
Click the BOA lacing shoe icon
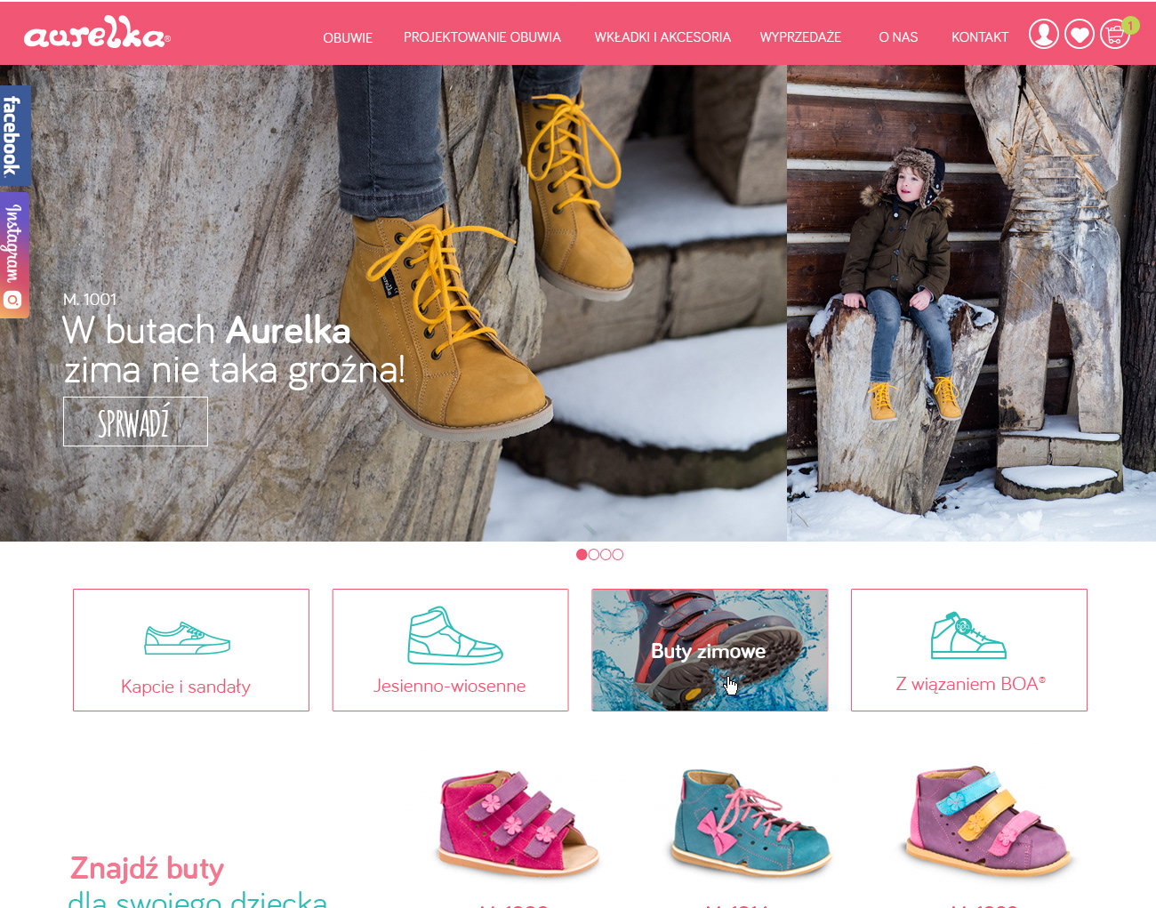pyautogui.click(x=968, y=635)
